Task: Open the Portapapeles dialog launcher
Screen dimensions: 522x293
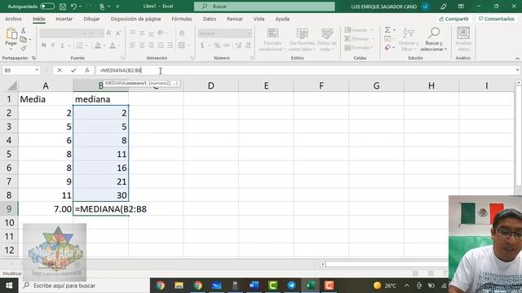Action: [33, 58]
